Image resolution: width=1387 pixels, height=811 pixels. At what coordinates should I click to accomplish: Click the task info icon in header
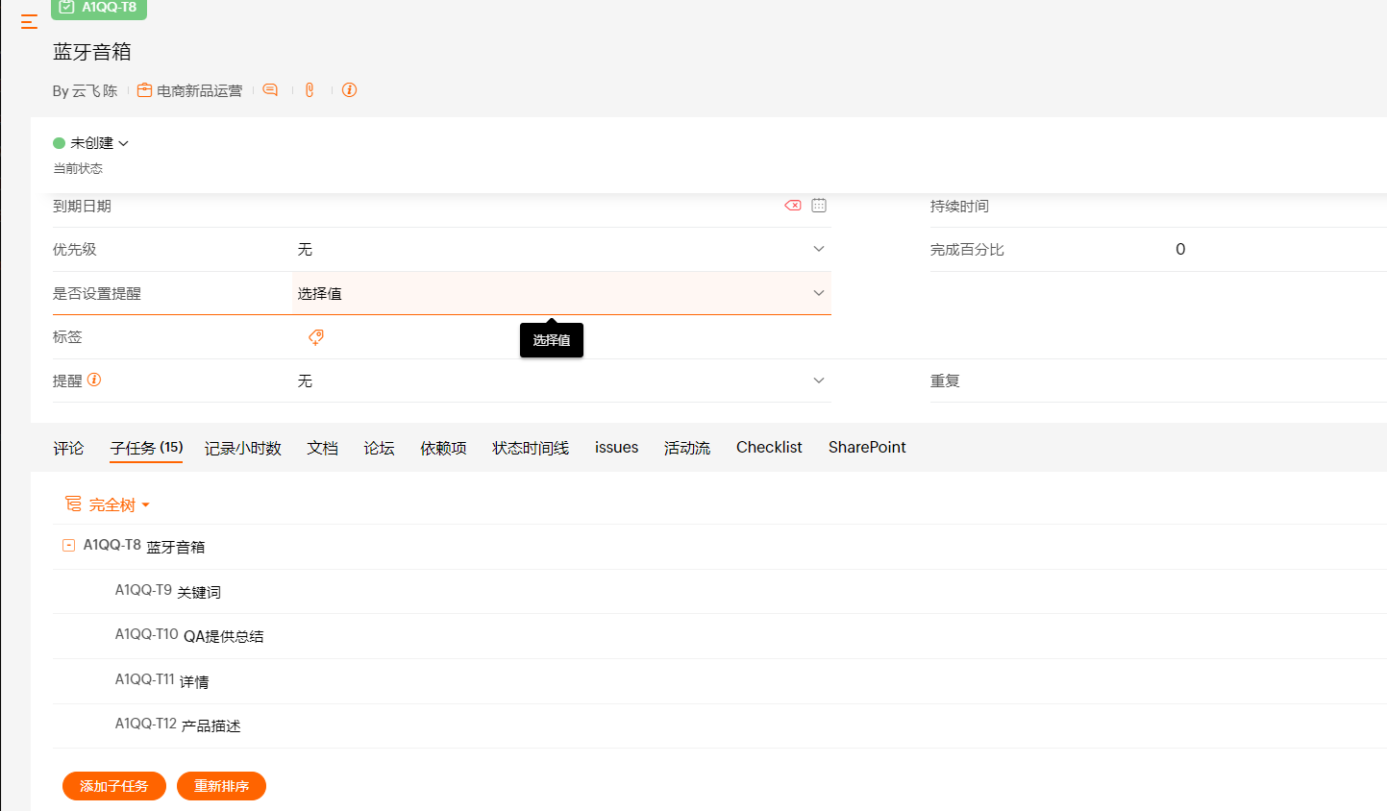tap(350, 90)
